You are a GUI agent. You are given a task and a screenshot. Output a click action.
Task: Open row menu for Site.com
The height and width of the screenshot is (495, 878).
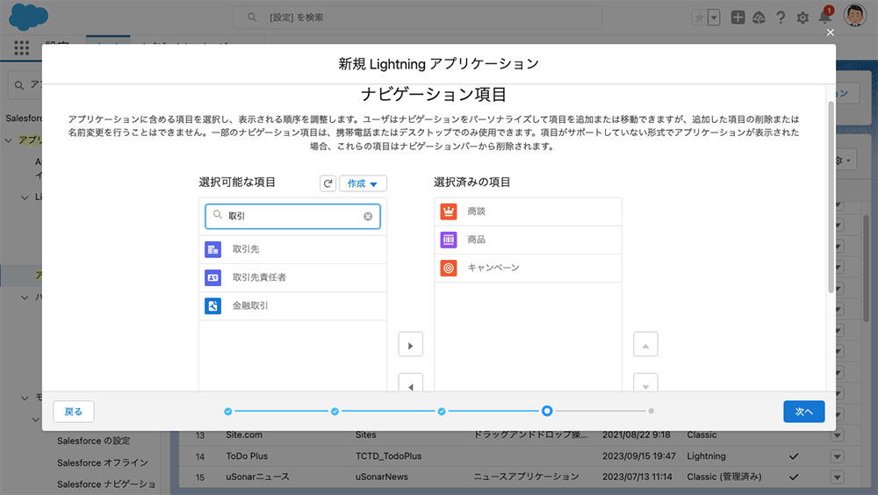(x=837, y=435)
